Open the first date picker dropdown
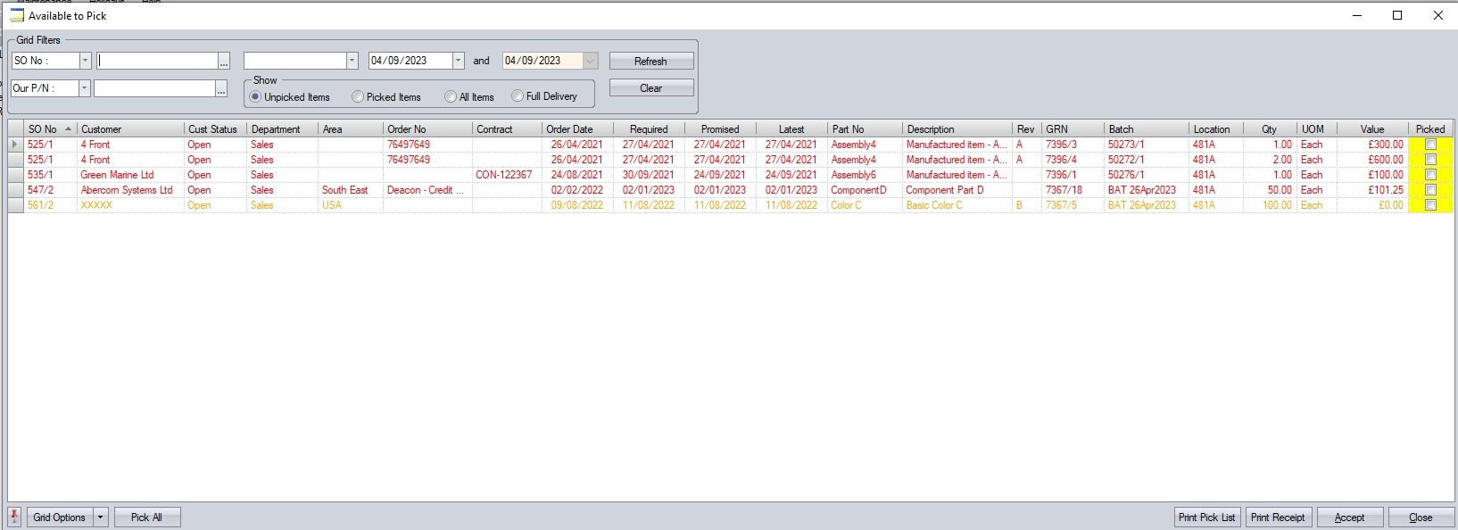 pyautogui.click(x=458, y=61)
